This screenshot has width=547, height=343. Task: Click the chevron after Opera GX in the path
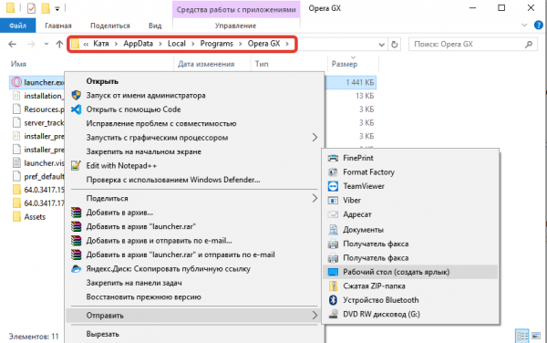[x=287, y=44]
